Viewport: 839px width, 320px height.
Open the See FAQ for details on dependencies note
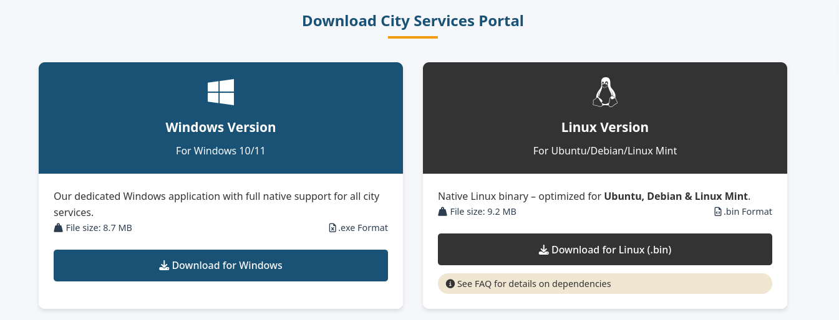[x=534, y=284]
